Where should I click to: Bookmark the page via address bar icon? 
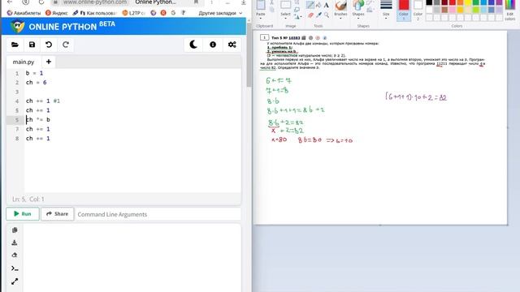(196, 2)
